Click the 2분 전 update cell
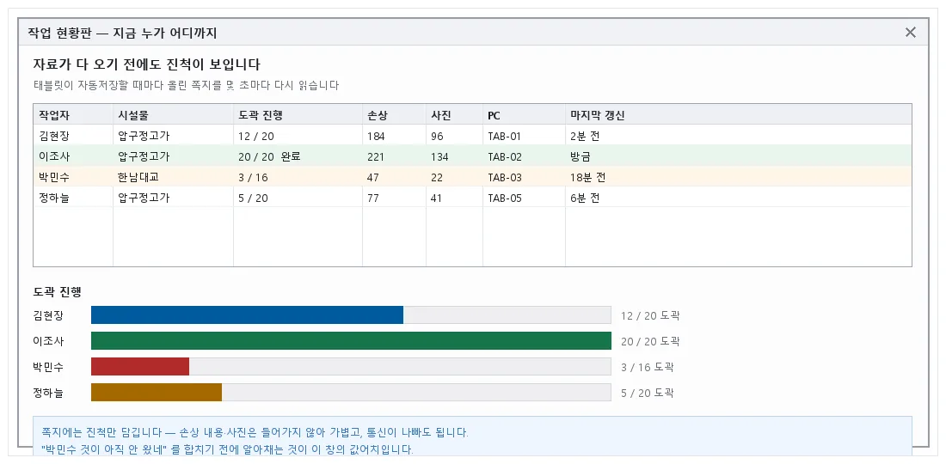The width and height of the screenshot is (946, 464). [739, 136]
